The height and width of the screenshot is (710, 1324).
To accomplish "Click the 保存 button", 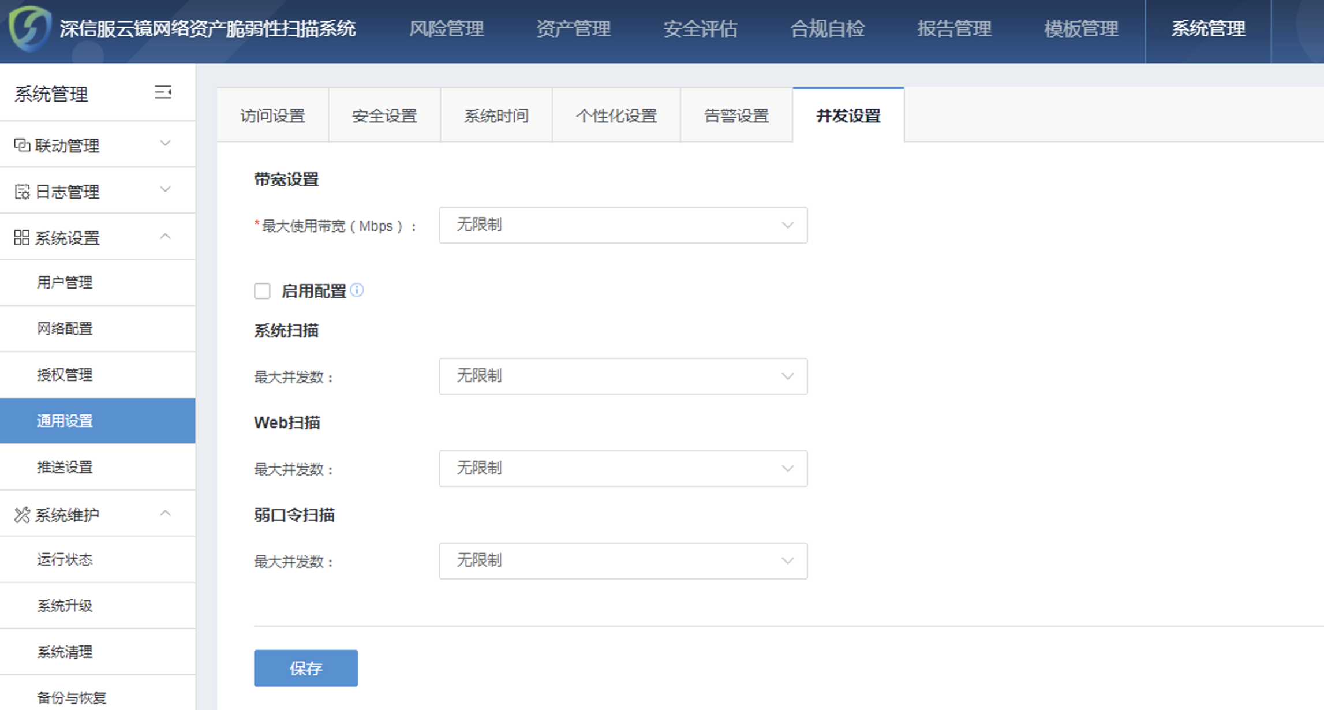I will 306,668.
